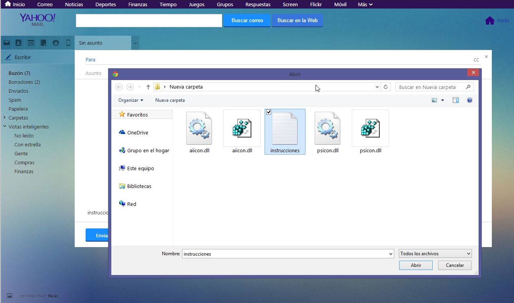
Task: Click the instrucciones file thumbnail
Action: [x=285, y=128]
